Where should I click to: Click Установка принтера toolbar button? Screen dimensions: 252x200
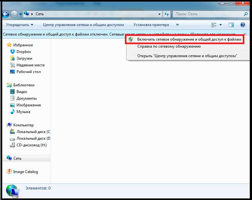pos(152,25)
